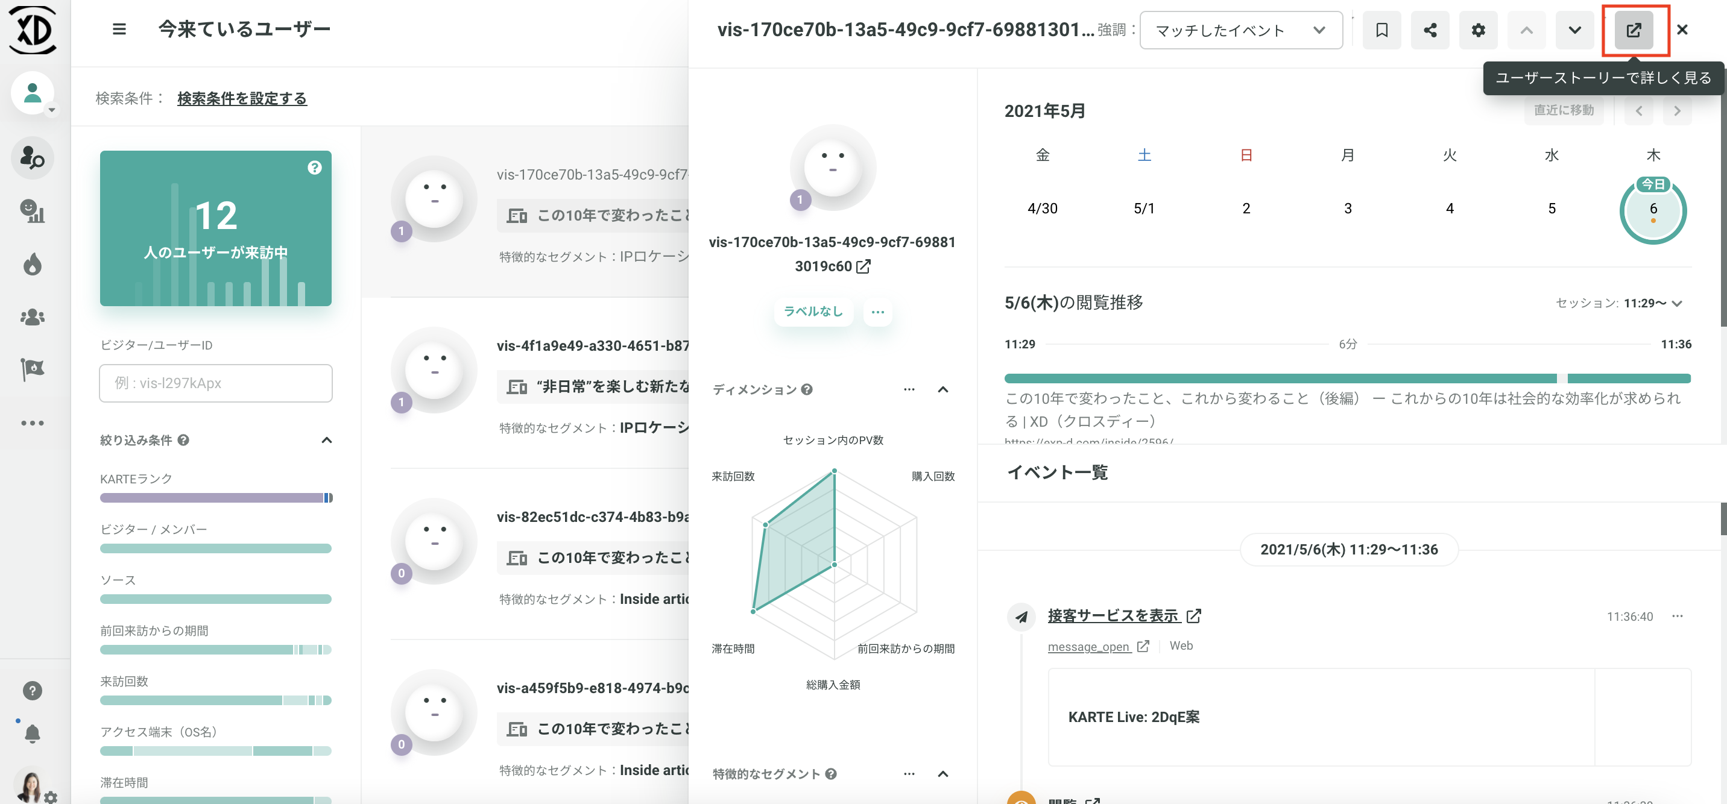Click the flame icon in sidebar
Image resolution: width=1727 pixels, height=804 pixels.
coord(32,265)
